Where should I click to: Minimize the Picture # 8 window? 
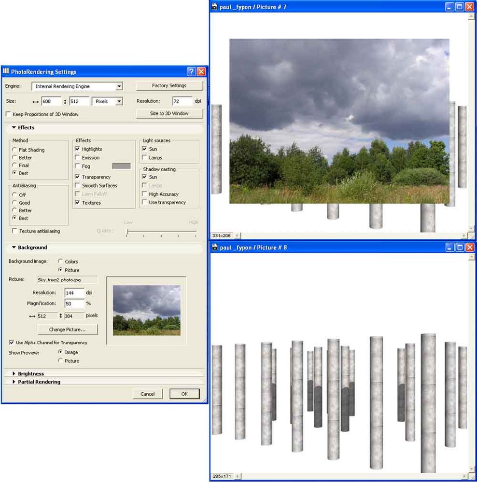click(x=449, y=247)
